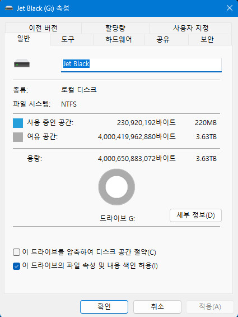Screen dimensions: 238x317
Task: Click the 용량 label
Action: (x=35, y=158)
